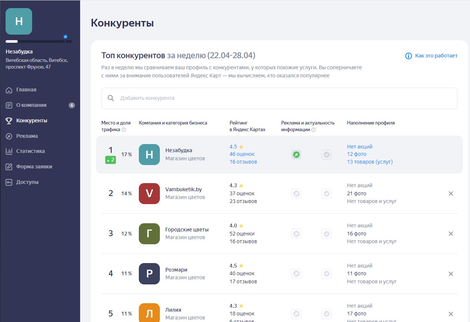Image resolution: width=470 pixels, height=322 pixels.
Task: Click the trophy icon beside Конкуренты
Action: tap(9, 120)
